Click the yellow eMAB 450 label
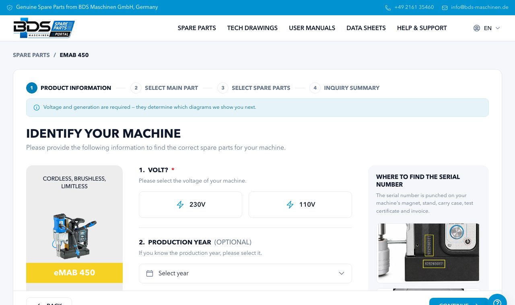 point(74,273)
